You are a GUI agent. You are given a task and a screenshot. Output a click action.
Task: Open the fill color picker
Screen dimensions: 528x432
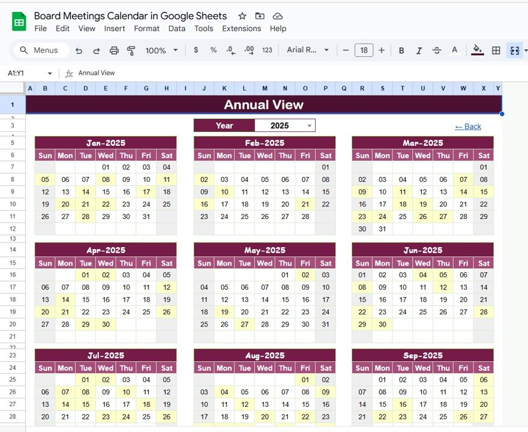(477, 50)
